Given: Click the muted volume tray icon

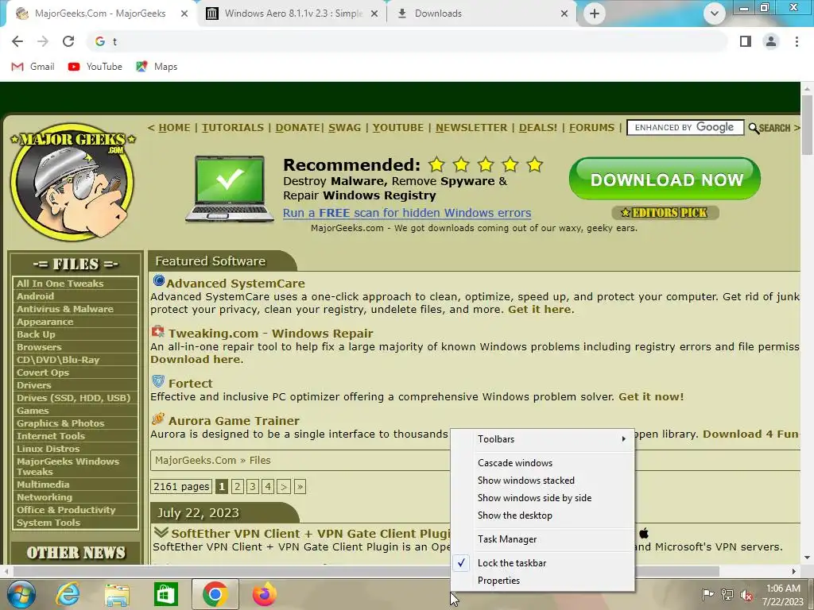Looking at the screenshot, I should click(x=746, y=595).
